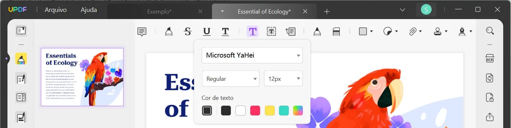Screen dimensions: 511x128
Task: Open the Regular font style dropdown
Action: [231, 79]
